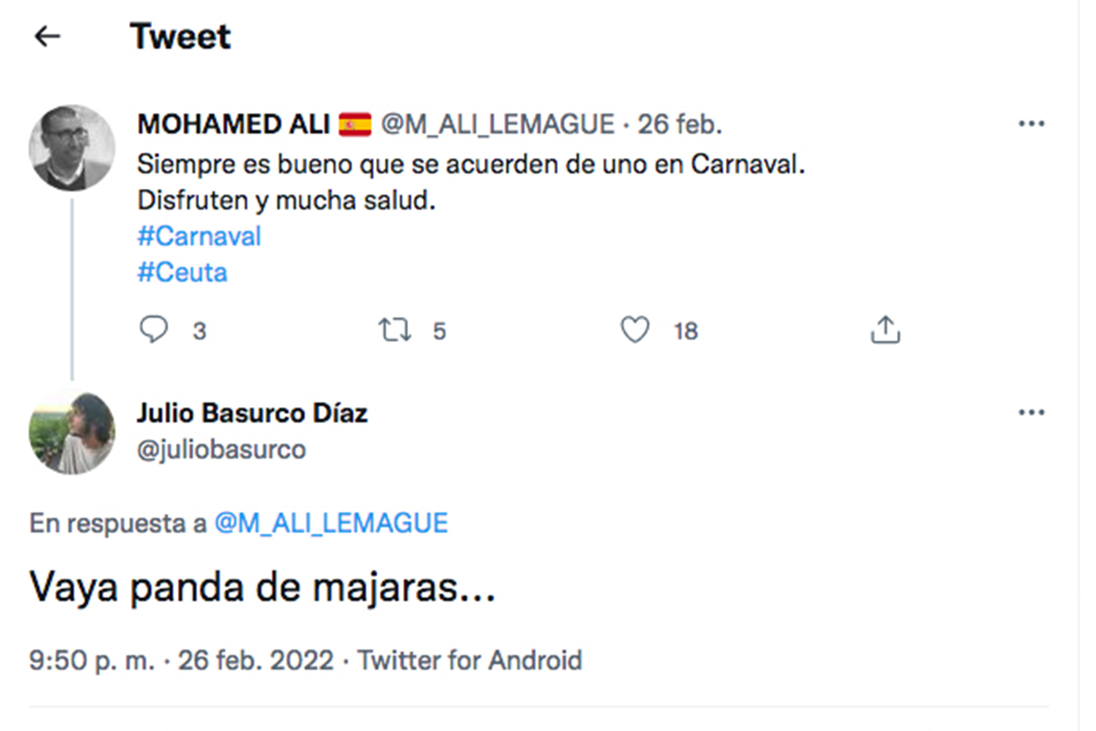This screenshot has width=1096, height=731.
Task: Click the Julio Basurco Díaz display name
Action: point(253,413)
